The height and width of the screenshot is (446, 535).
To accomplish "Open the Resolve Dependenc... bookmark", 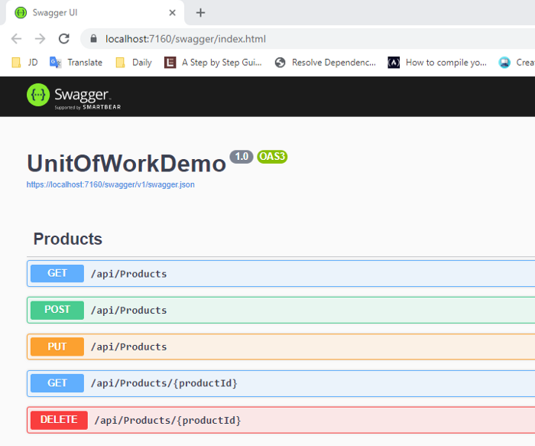I will click(x=326, y=63).
